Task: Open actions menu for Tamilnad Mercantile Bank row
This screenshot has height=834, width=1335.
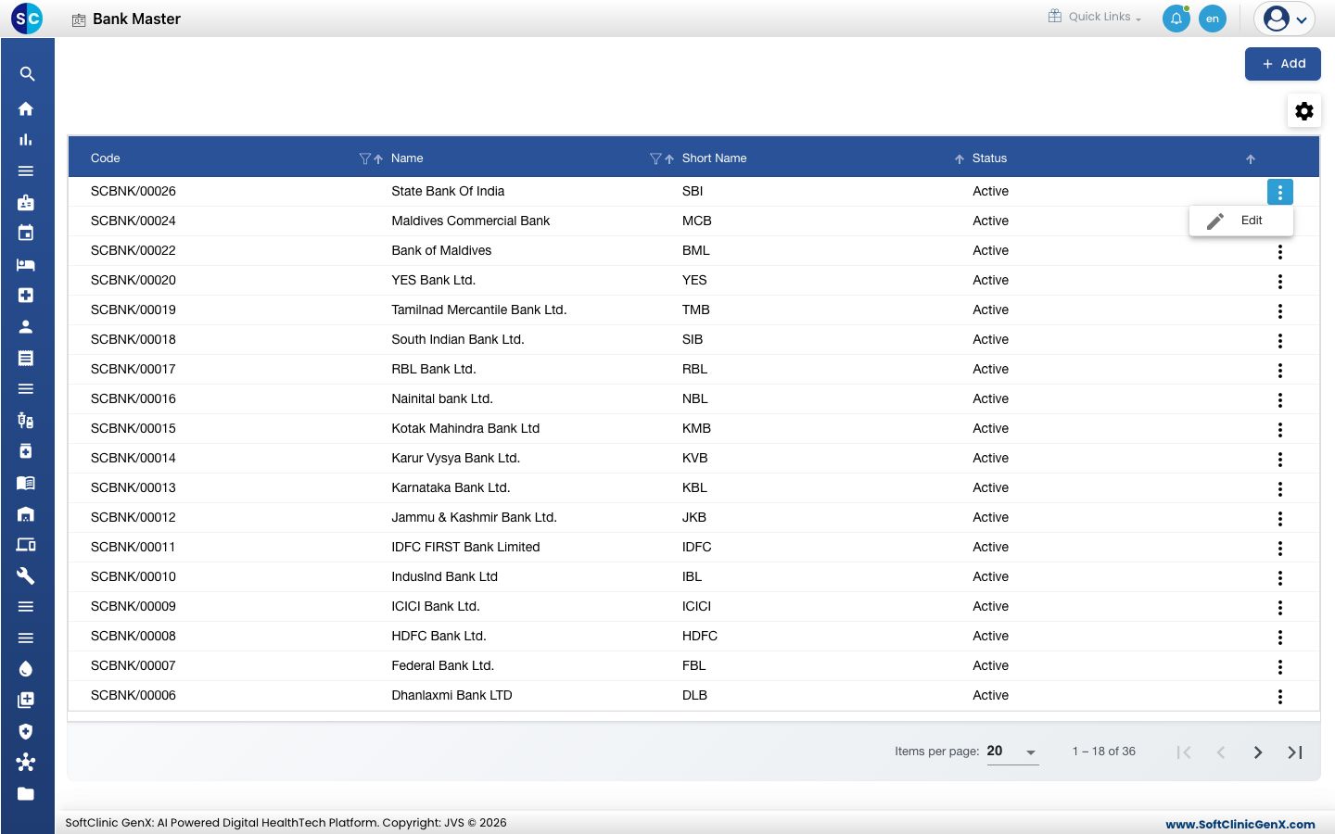Action: click(1280, 310)
